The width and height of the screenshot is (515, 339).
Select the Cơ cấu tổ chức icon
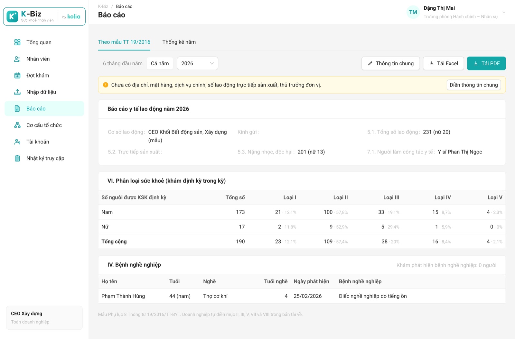point(17,125)
